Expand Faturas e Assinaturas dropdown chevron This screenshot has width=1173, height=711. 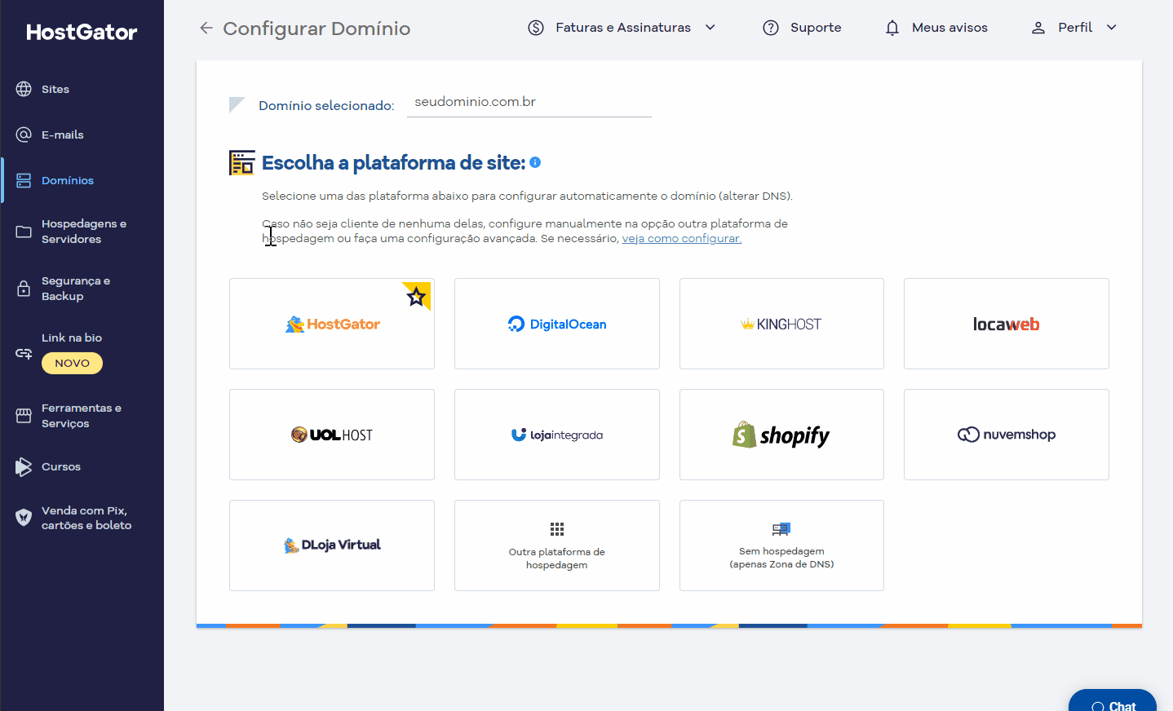tap(710, 28)
